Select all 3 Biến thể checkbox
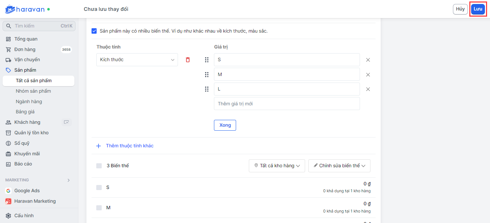 tap(99, 166)
